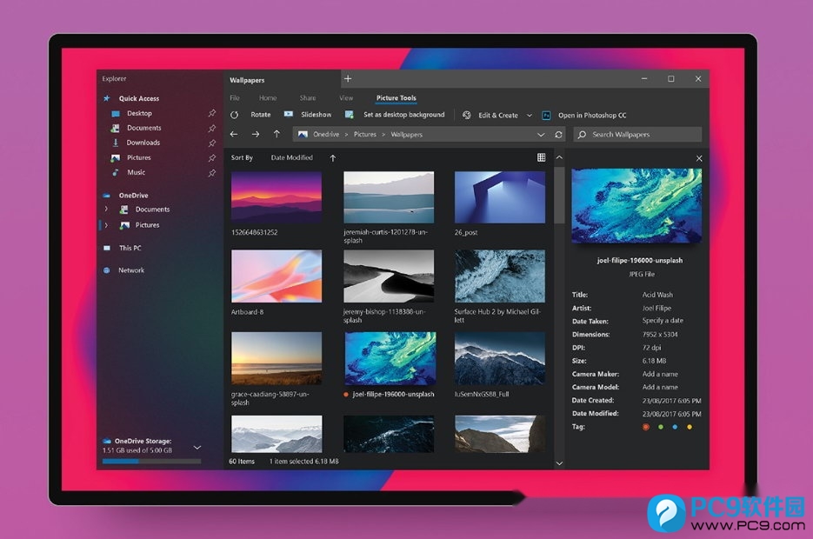
Task: Switch to the View ribbon tab
Action: [x=346, y=98]
